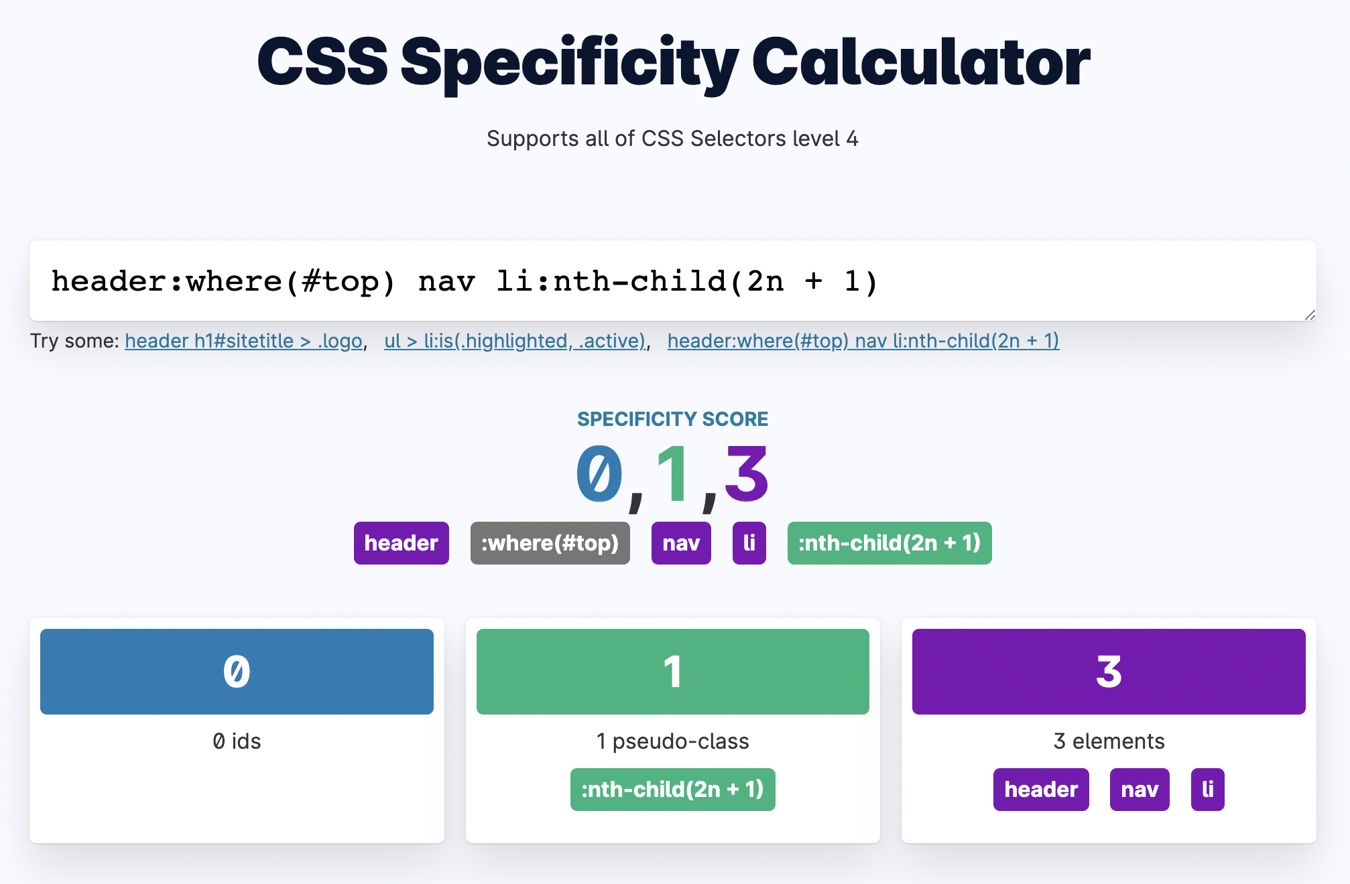The height and width of the screenshot is (884, 1350).
Task: Click the 'li' tag in the elements card
Action: point(1207,790)
